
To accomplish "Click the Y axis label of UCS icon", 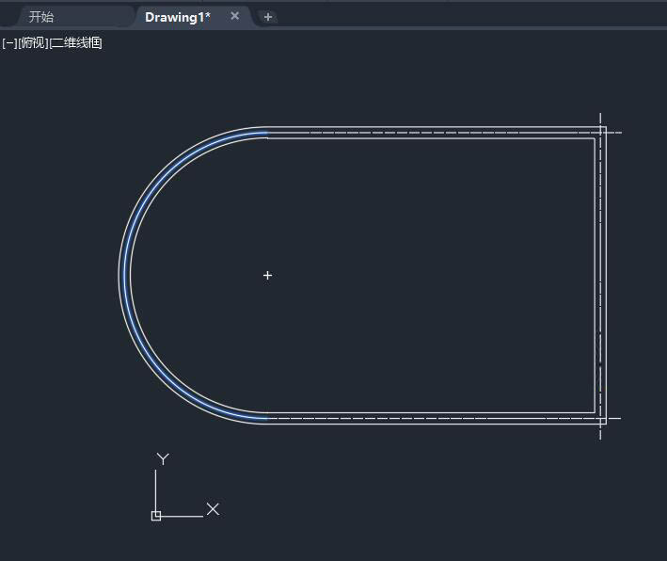I will tap(163, 458).
